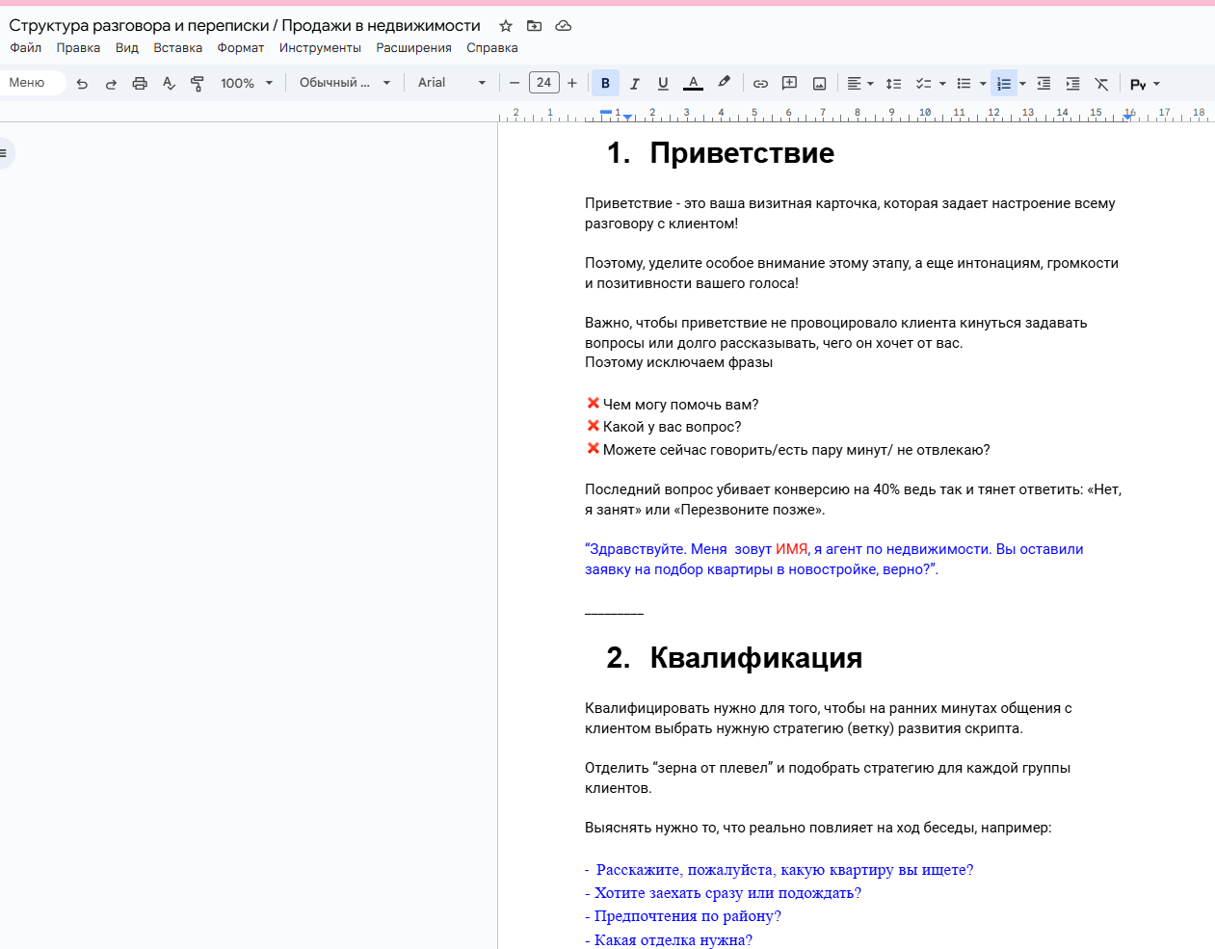Open the Arial font dropdown

click(452, 84)
